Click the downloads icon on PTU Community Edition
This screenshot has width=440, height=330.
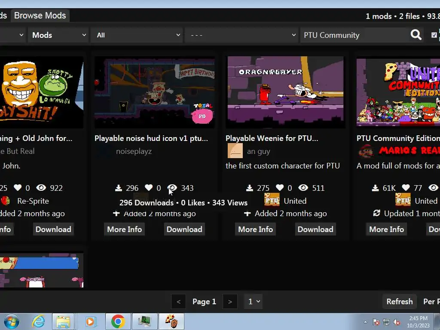375,188
